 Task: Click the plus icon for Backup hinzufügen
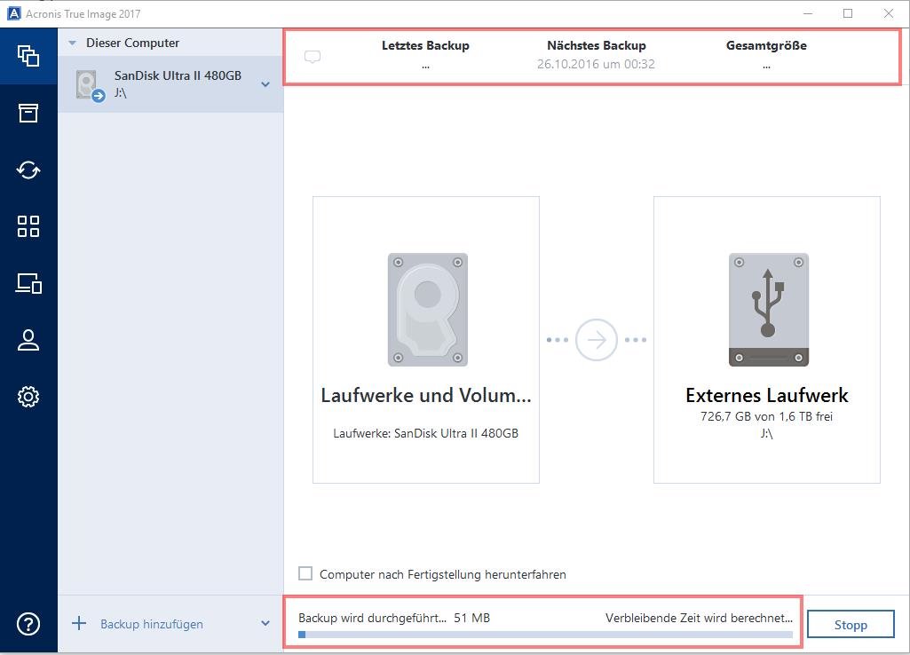79,624
